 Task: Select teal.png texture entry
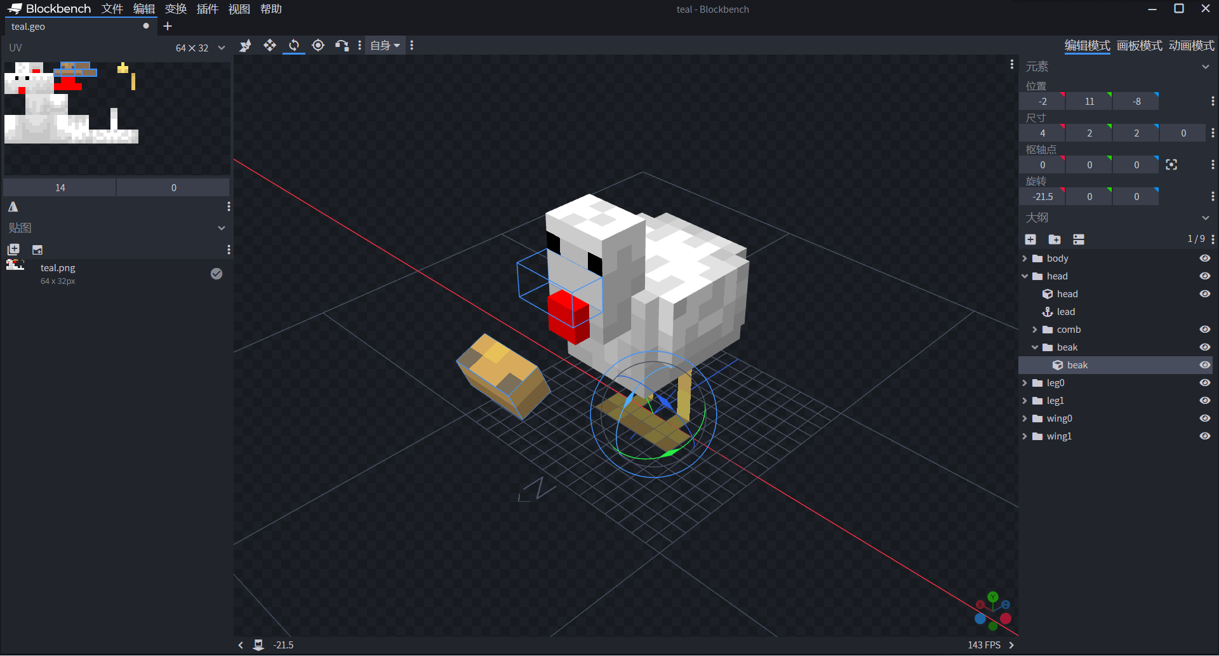click(117, 274)
